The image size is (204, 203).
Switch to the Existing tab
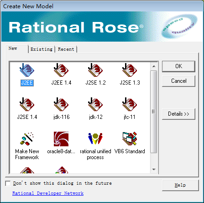[42, 49]
